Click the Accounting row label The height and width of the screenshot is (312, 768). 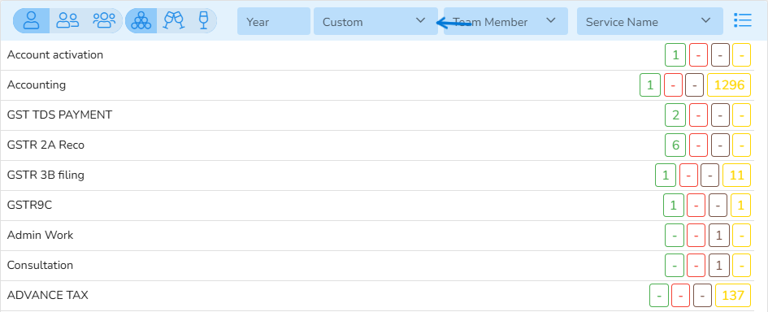click(37, 84)
